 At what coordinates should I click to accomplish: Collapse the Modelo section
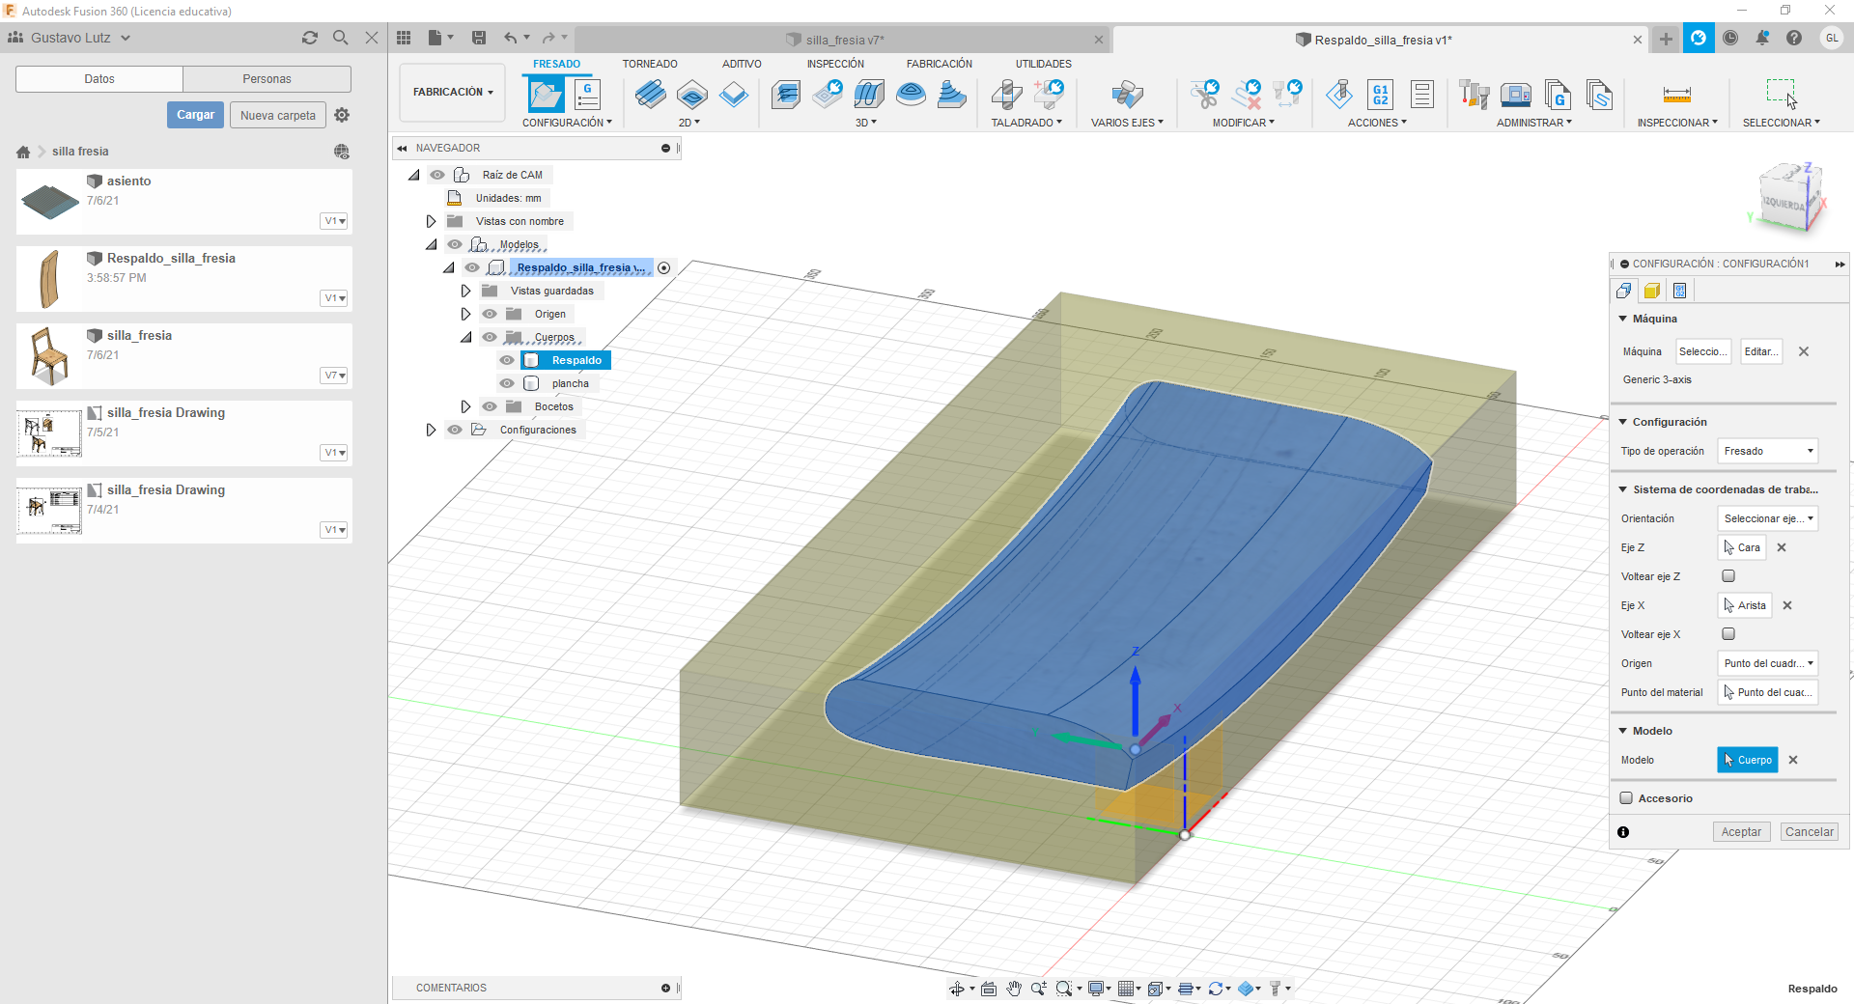(1623, 731)
